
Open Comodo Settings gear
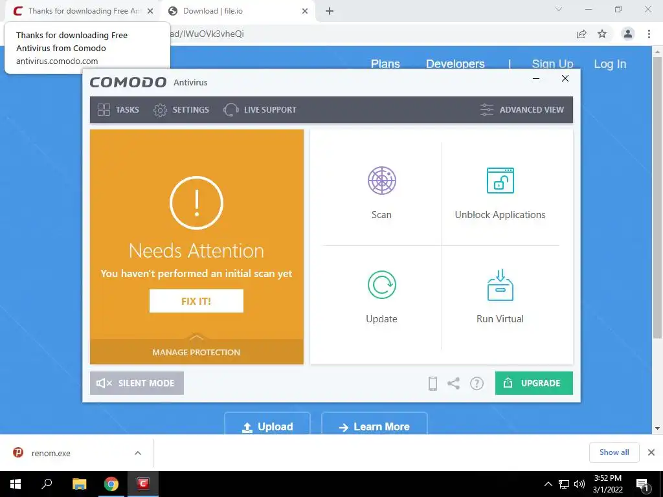point(181,110)
